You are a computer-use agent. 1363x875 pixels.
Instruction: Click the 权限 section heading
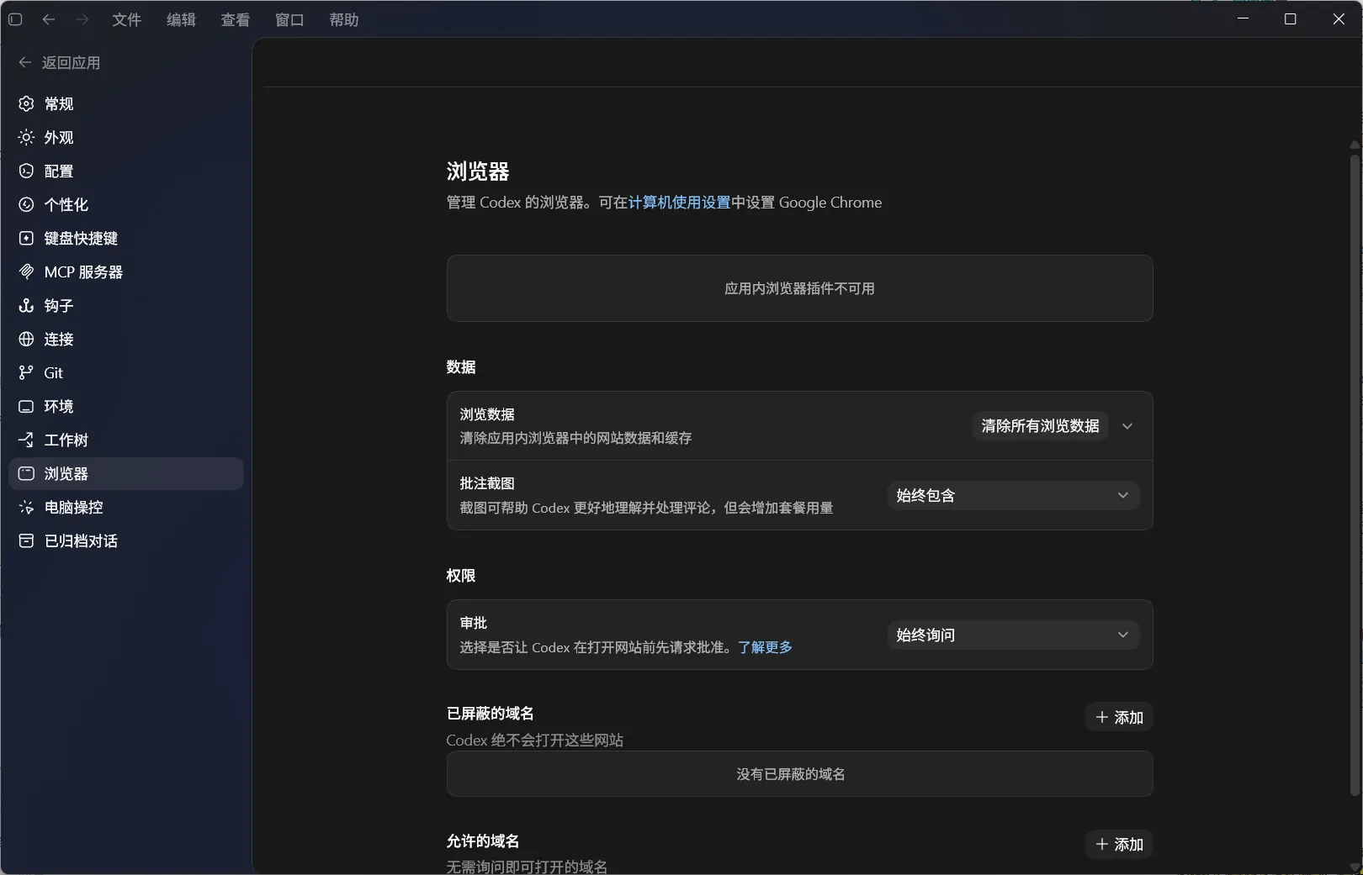click(461, 576)
